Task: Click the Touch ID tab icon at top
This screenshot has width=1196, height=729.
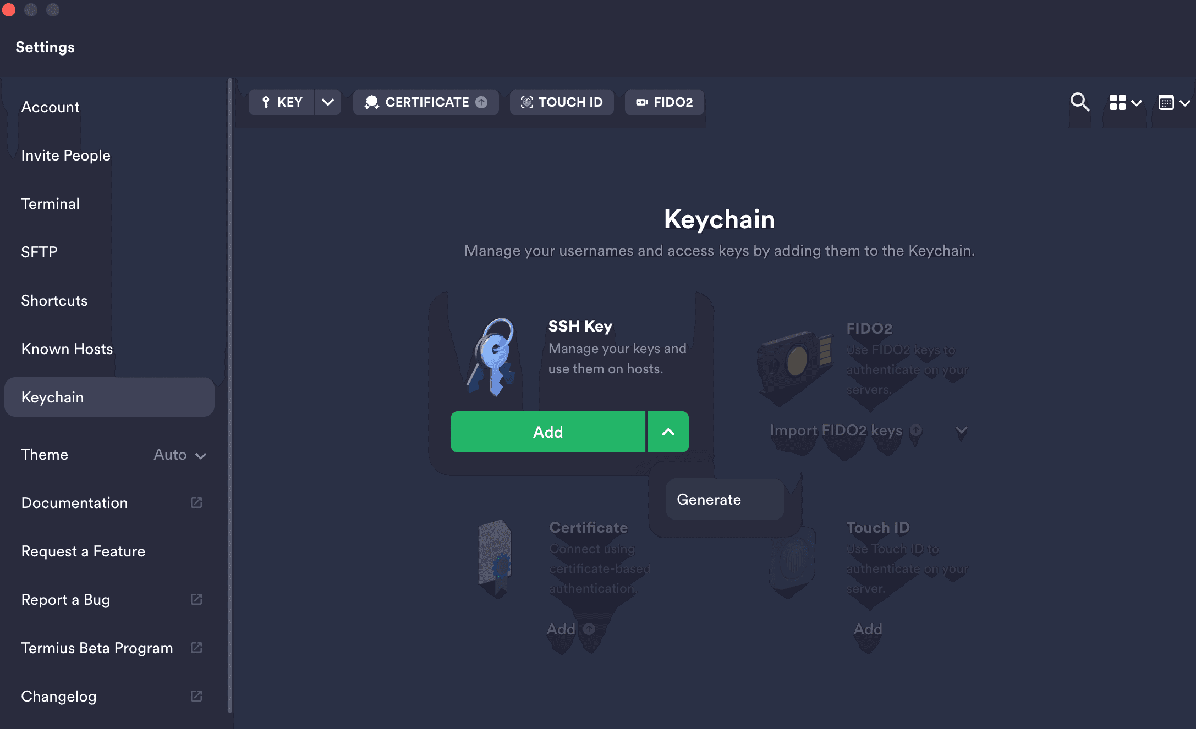Action: tap(526, 102)
